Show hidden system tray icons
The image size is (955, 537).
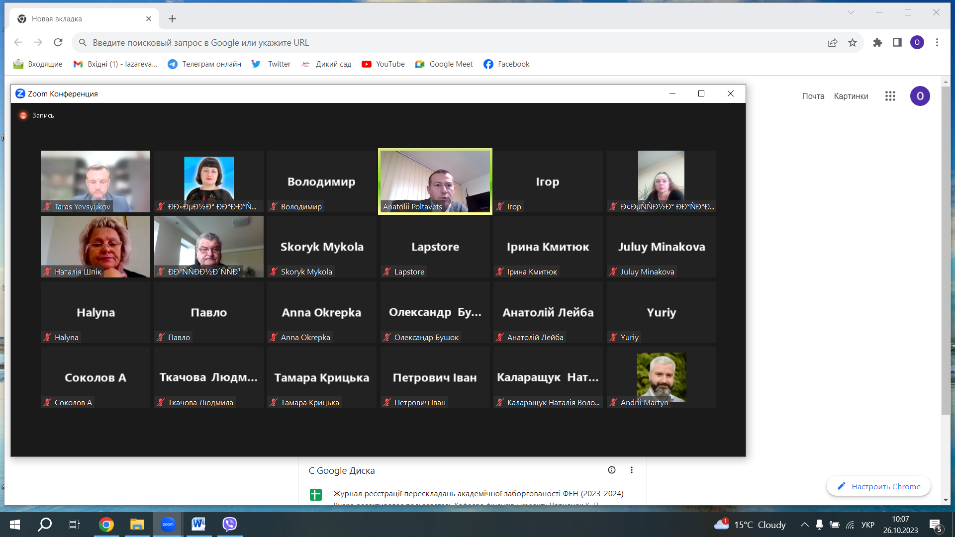click(x=804, y=525)
